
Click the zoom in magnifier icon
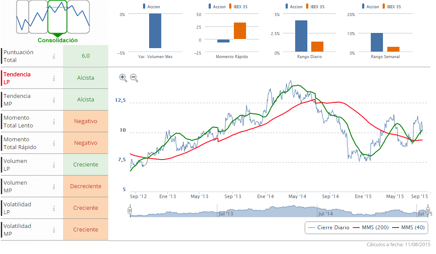point(123,78)
